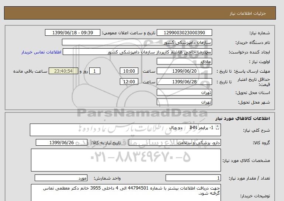Click the countdown timer 23:40:54
Viewport: 284px width, 201px height.
(63, 71)
